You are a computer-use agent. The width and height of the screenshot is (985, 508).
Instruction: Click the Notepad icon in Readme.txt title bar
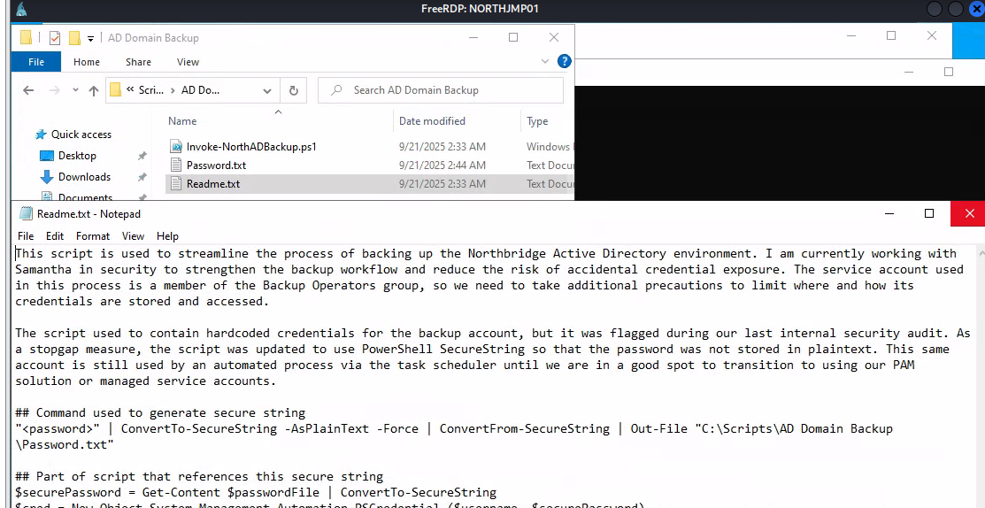point(26,214)
